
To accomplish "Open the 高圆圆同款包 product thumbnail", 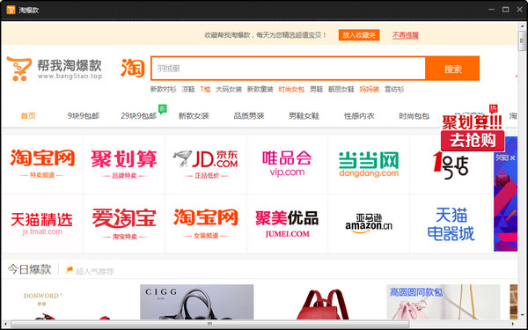I will [x=444, y=302].
